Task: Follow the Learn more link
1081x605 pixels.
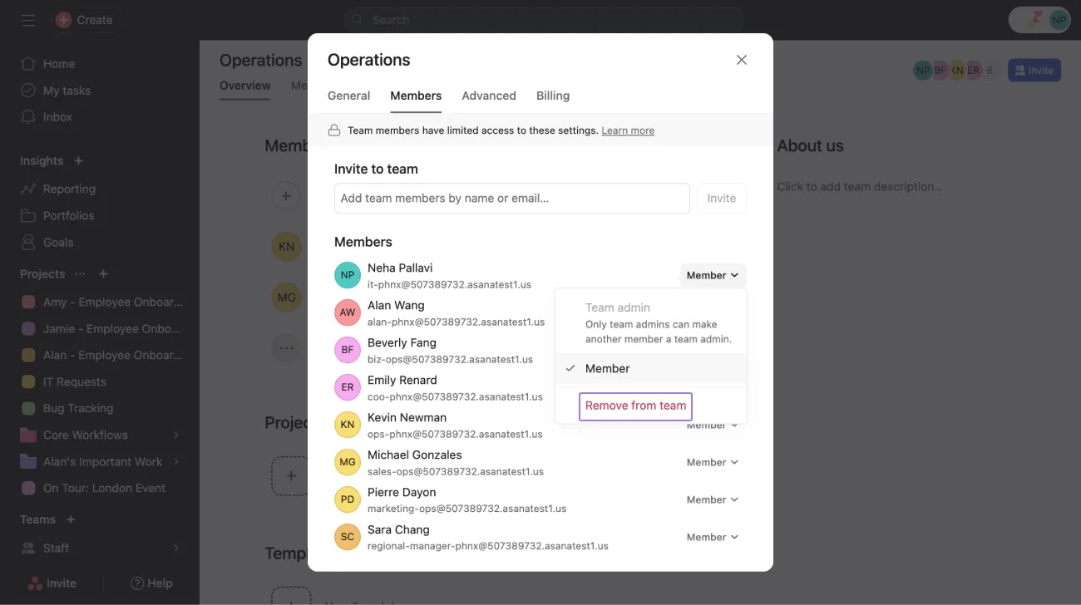Action: [x=628, y=130]
